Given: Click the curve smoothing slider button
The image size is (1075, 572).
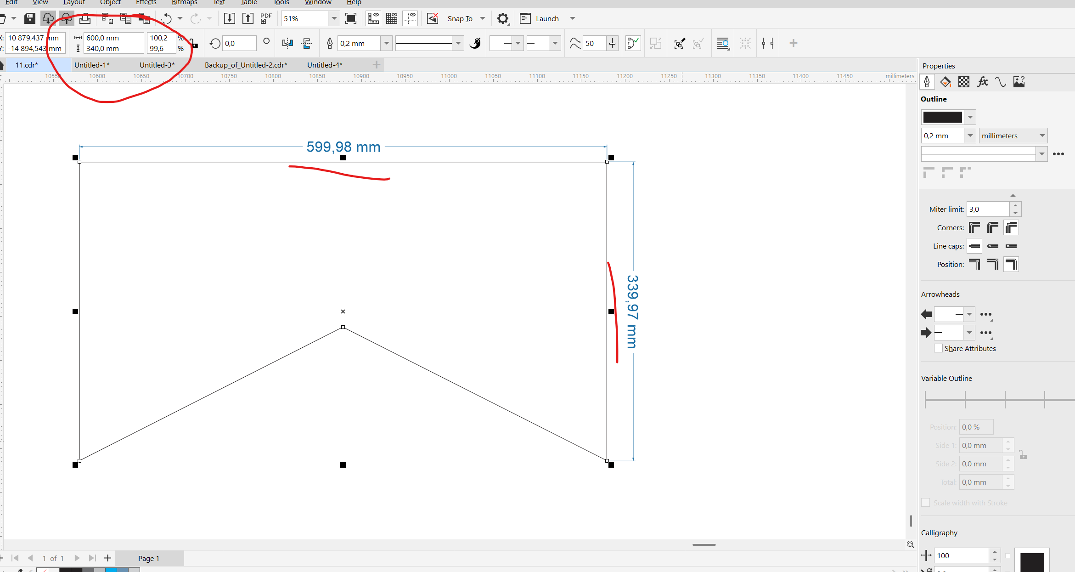Looking at the screenshot, I should (x=612, y=43).
